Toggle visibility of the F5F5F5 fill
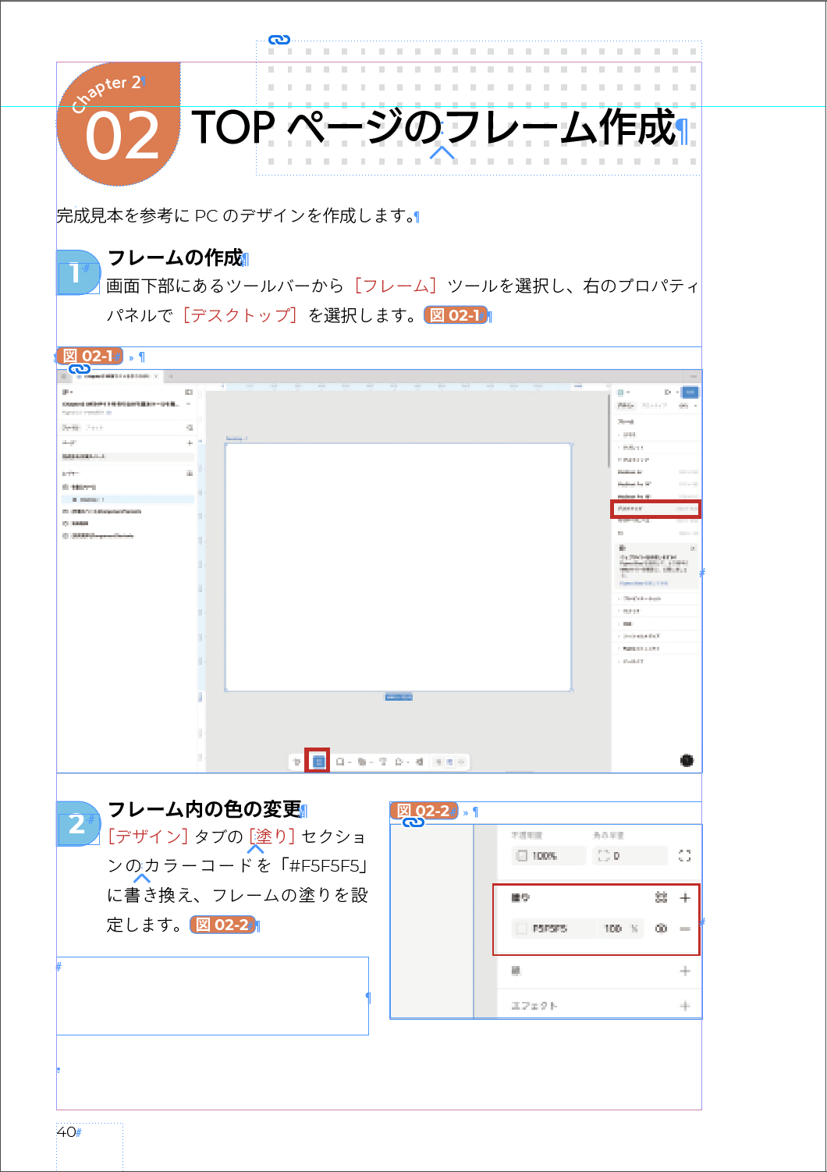This screenshot has width=827, height=1172. (661, 929)
